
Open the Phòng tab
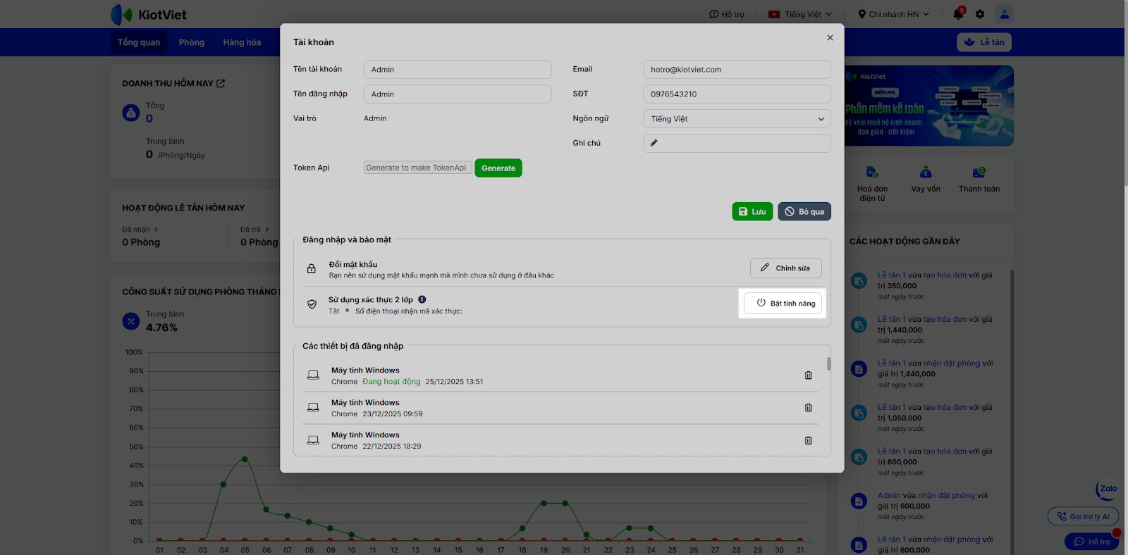[192, 42]
